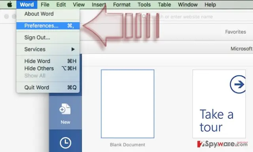Open the File menu

45,4
